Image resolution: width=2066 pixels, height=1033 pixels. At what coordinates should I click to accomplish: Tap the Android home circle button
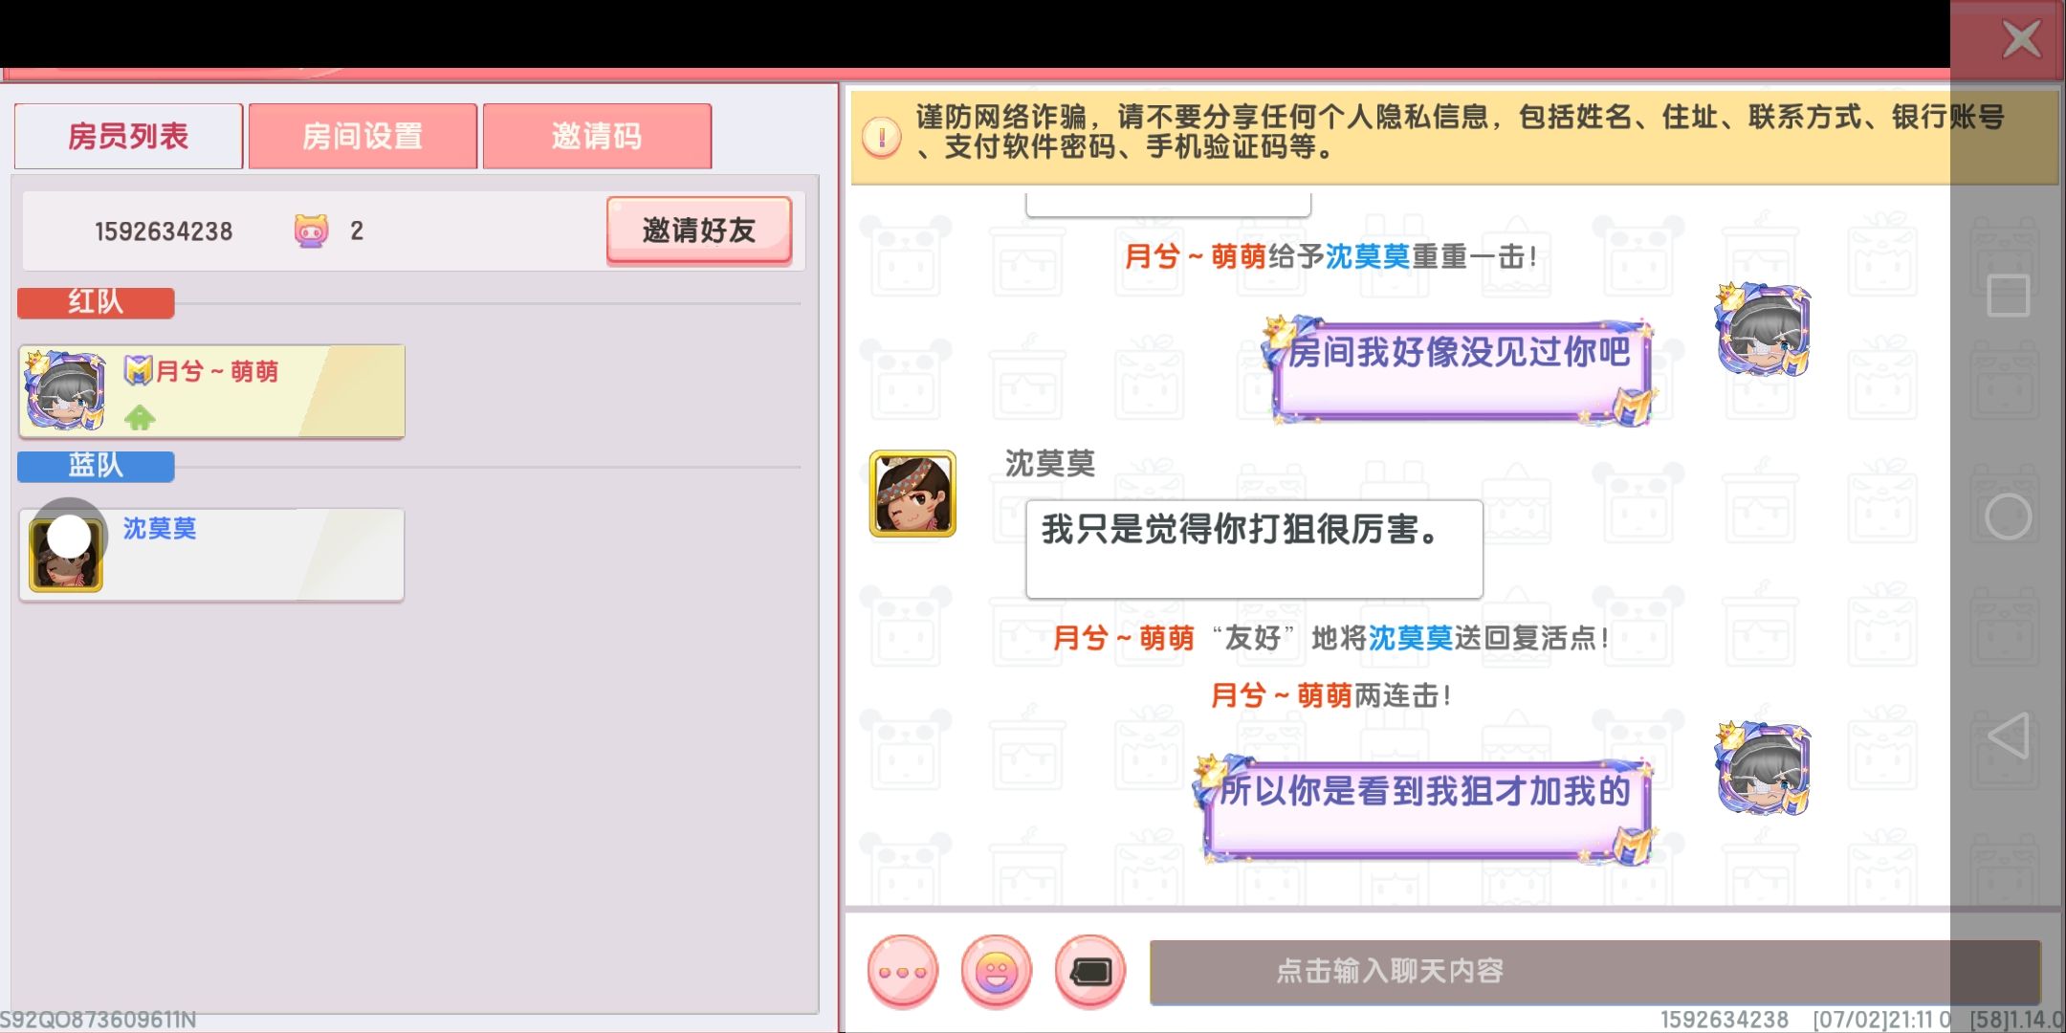pyautogui.click(x=2008, y=516)
